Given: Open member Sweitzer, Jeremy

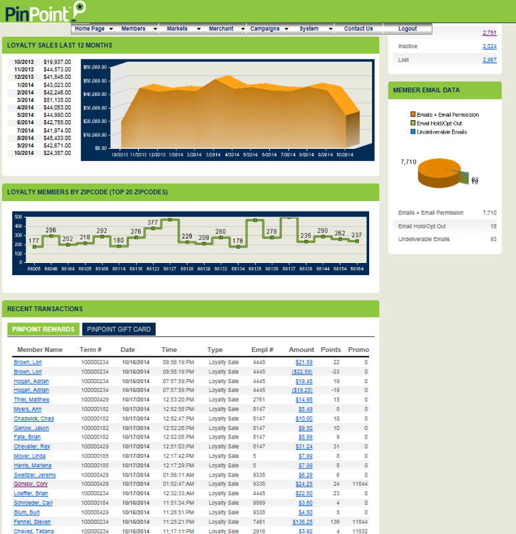Looking at the screenshot, I should [x=35, y=475].
